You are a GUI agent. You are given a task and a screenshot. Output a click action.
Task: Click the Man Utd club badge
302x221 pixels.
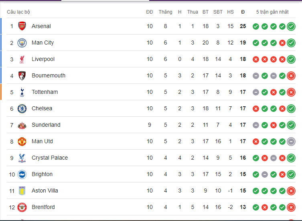[22, 142]
